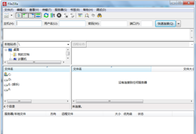196x134 pixels.
Task: Select 桌面 in the local tree
Action: [16, 50]
